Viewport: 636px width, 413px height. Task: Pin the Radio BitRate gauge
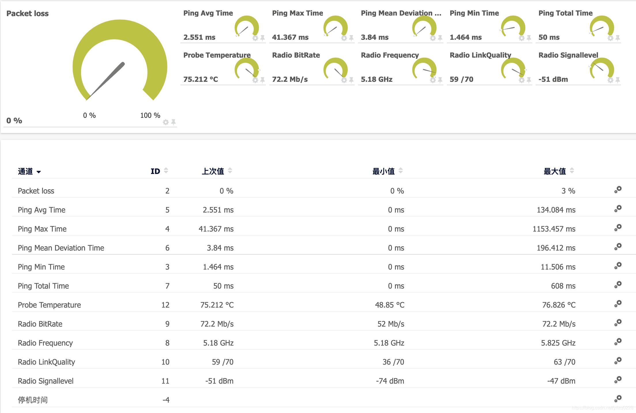point(351,80)
